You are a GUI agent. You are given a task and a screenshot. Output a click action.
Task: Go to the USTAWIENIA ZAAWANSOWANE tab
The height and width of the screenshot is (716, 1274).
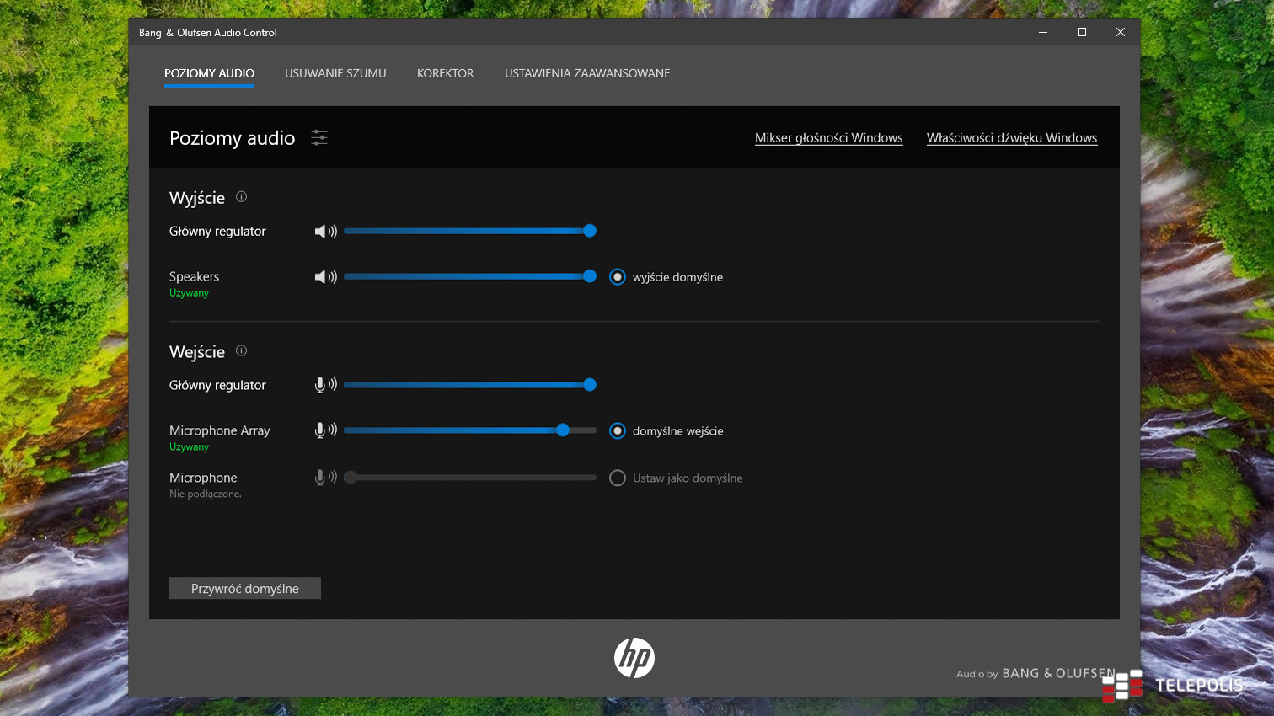click(587, 73)
